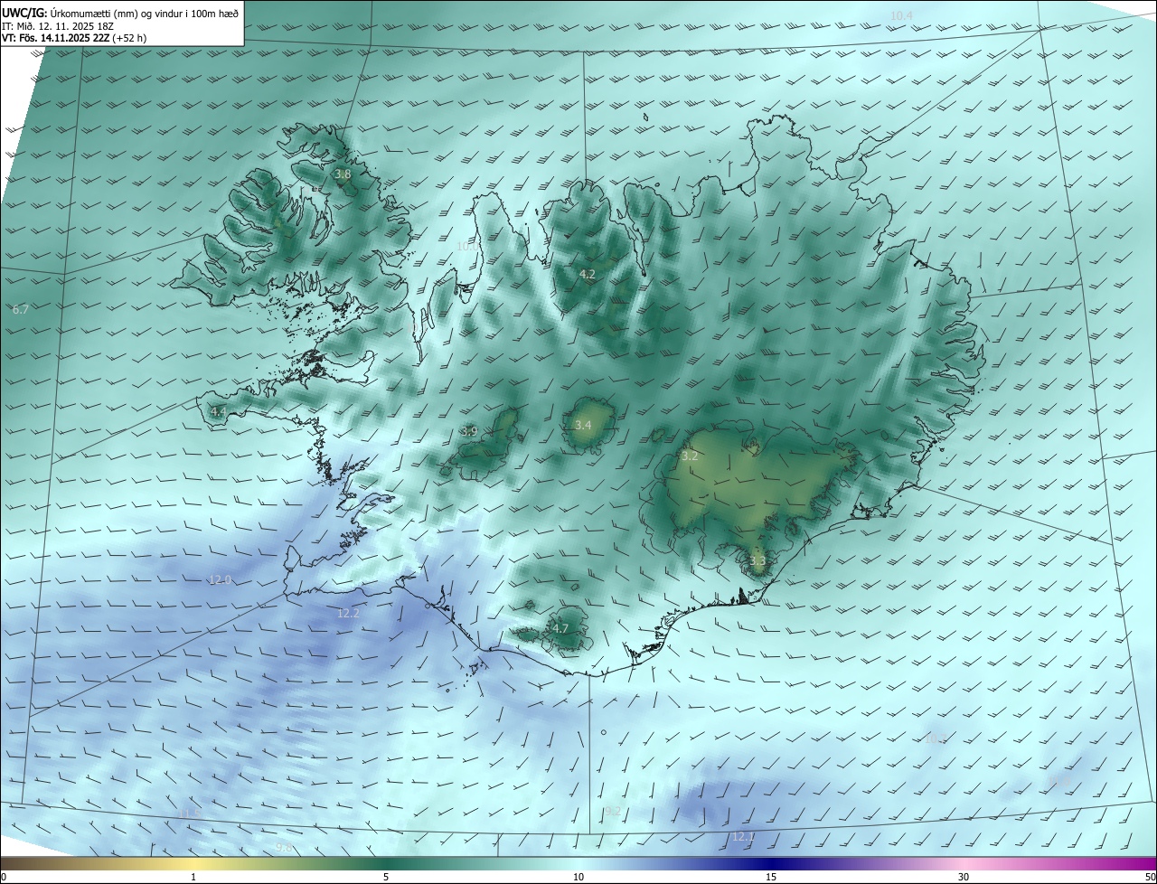1157x884 pixels.
Task: Click the color scale tick label '15'
Action: click(x=771, y=877)
